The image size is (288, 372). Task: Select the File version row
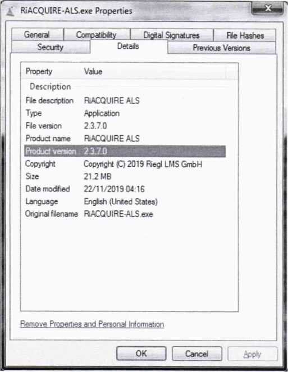pos(125,126)
